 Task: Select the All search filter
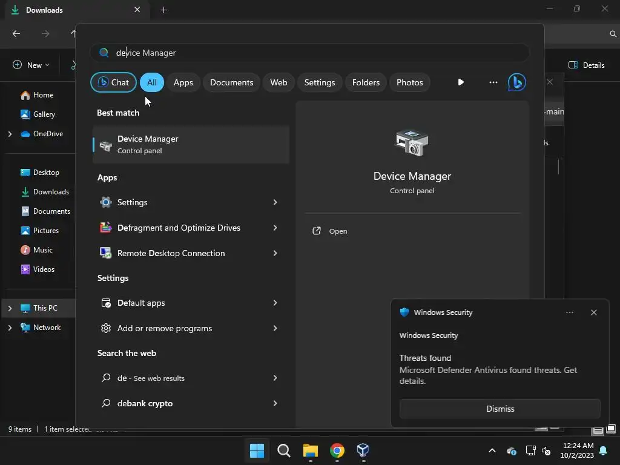152,82
